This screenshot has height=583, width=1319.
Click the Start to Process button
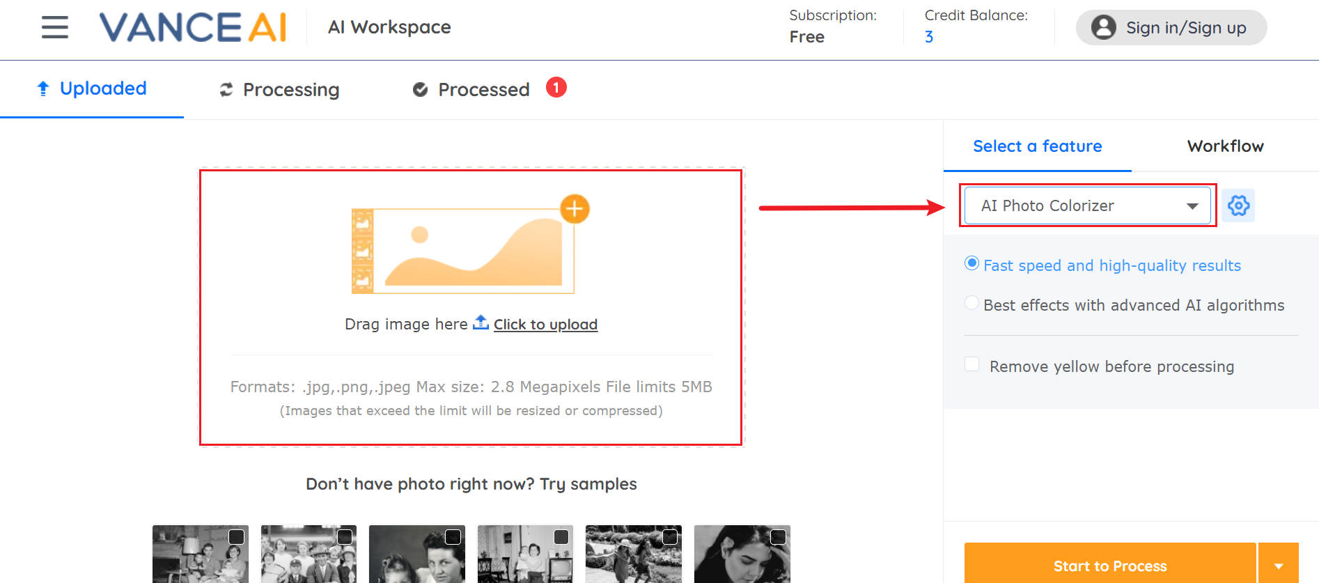point(1109,566)
